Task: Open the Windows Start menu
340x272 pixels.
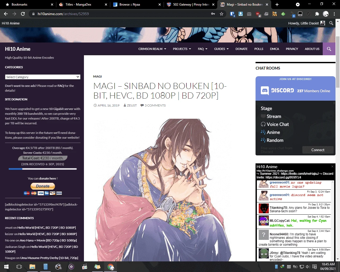Action: click(6, 267)
